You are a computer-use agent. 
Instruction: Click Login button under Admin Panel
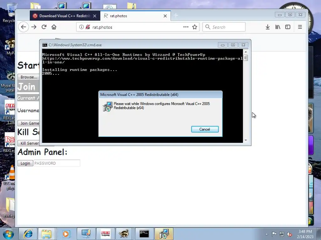[x=25, y=163]
